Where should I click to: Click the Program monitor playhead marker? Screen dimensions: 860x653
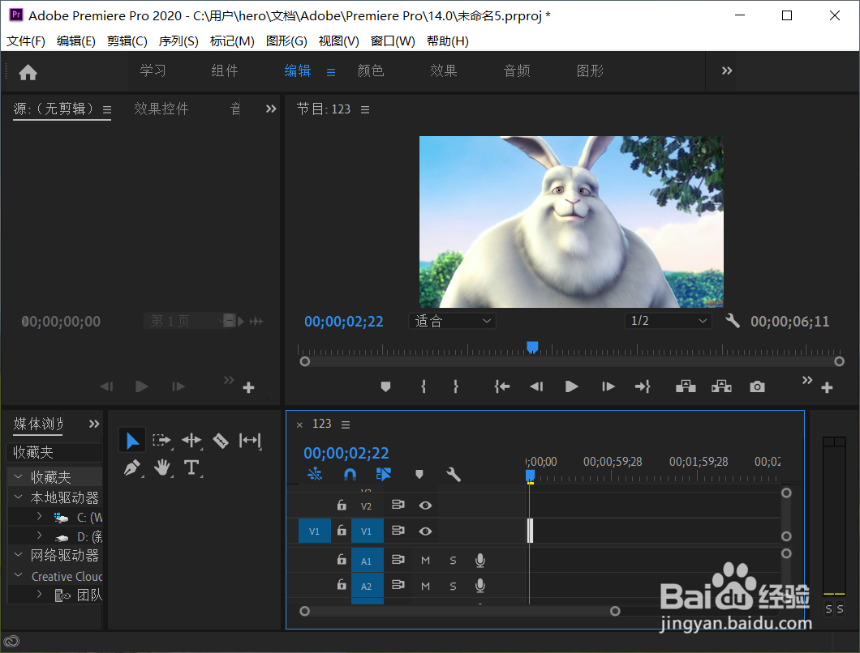pos(532,347)
